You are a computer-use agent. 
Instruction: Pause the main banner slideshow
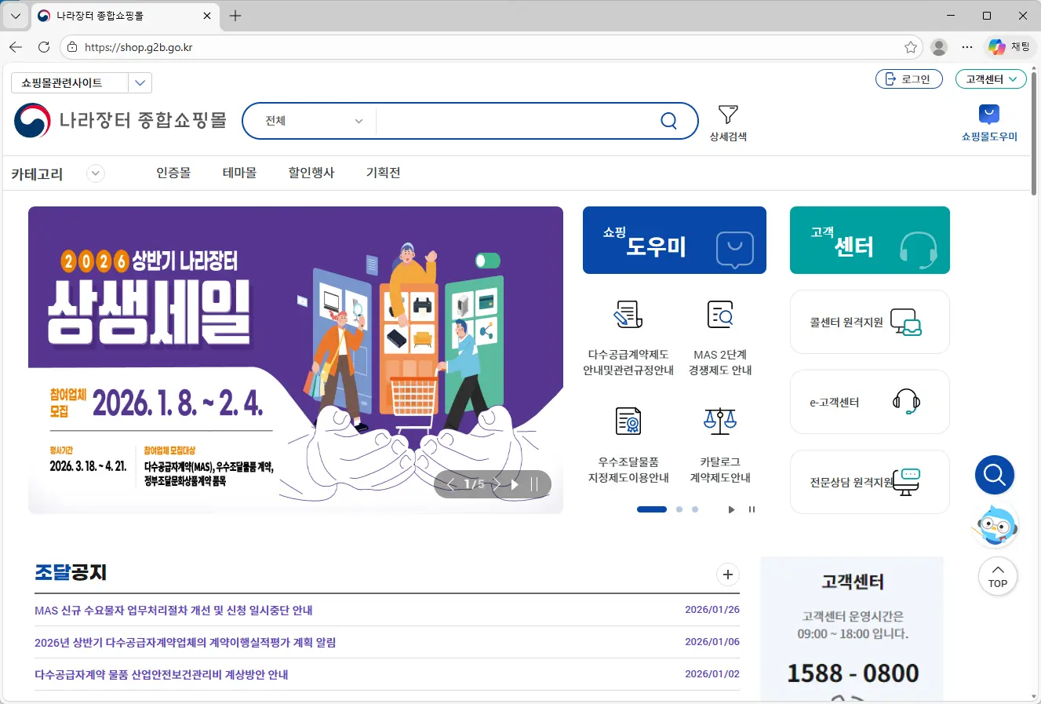pos(534,484)
